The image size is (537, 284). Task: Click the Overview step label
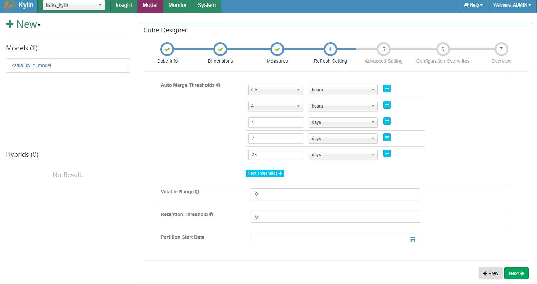[501, 61]
